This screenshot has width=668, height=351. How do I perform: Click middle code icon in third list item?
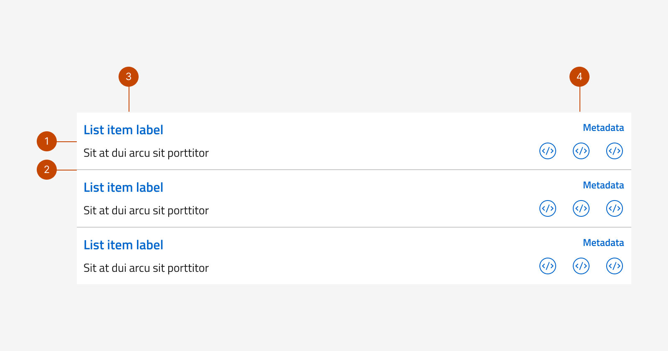click(x=581, y=266)
